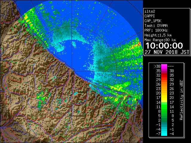
Task: Pick the red 32 to 35 color band
Action: (164, 75)
